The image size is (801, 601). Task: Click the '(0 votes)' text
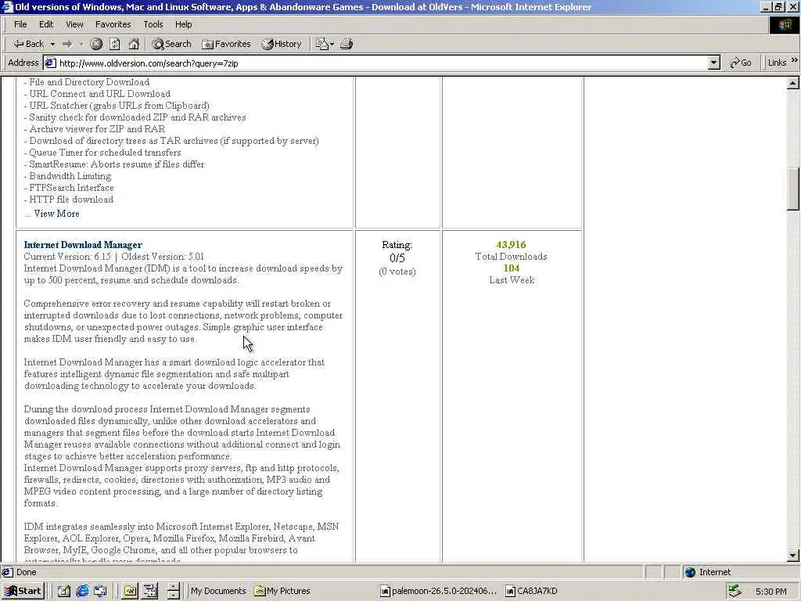(x=397, y=272)
